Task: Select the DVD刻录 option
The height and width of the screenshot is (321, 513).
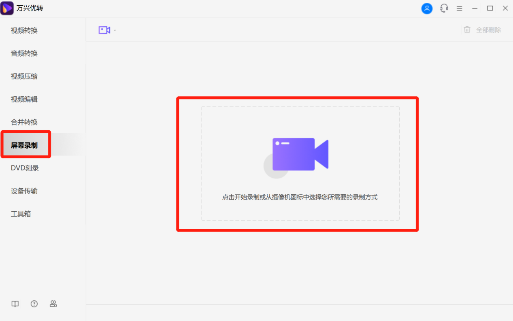Action: 24,168
